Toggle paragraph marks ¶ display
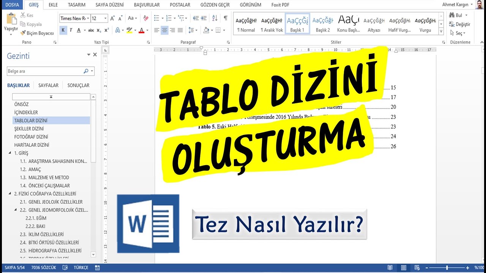 pyautogui.click(x=226, y=18)
